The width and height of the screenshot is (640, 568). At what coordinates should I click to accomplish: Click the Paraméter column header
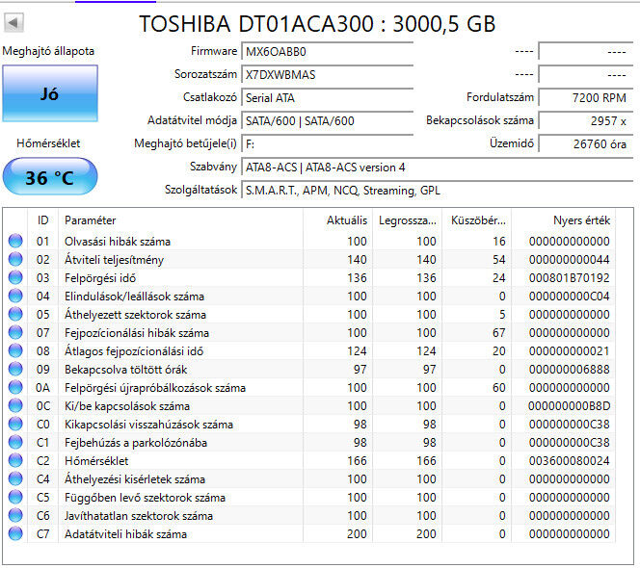point(180,220)
